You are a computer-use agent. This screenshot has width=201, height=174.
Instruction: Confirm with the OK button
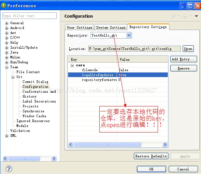[151, 169]
